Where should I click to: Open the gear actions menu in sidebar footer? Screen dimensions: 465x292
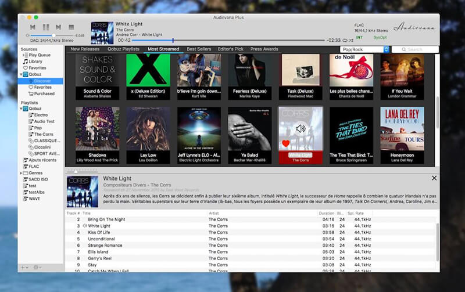[37, 268]
